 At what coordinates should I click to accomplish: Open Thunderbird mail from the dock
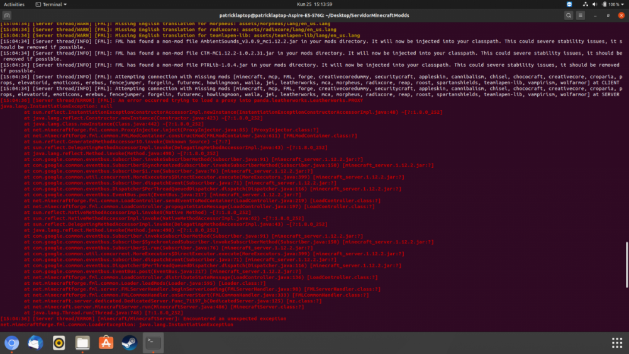click(35, 343)
